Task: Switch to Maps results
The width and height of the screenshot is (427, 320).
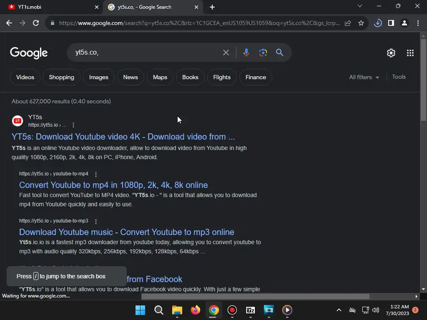Action: pos(160,77)
